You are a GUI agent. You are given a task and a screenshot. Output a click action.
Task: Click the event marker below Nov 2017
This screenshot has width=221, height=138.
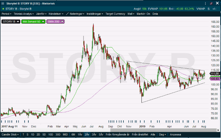[x=25, y=121]
